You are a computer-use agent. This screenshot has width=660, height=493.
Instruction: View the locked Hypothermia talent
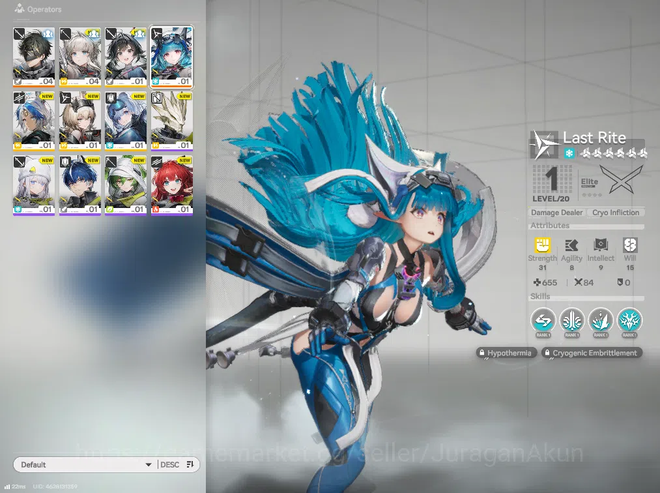click(x=506, y=353)
